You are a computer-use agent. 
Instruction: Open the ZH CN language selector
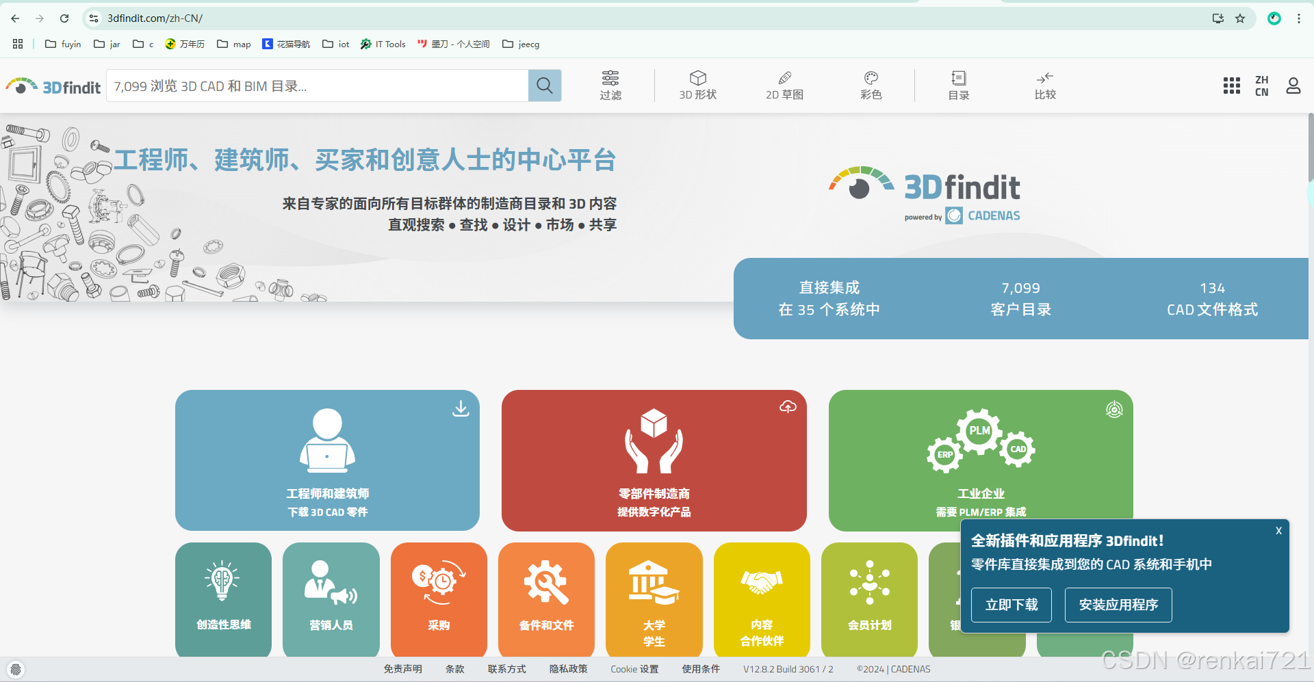point(1262,86)
